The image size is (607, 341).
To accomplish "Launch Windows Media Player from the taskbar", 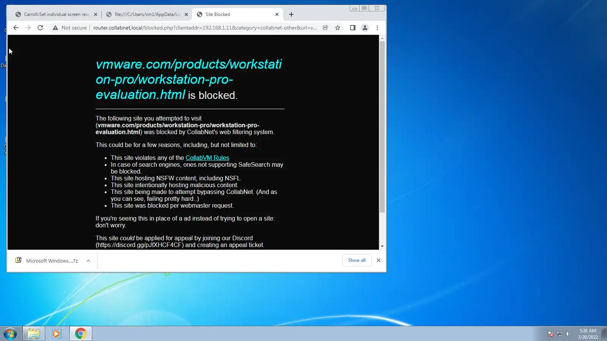I will click(57, 334).
